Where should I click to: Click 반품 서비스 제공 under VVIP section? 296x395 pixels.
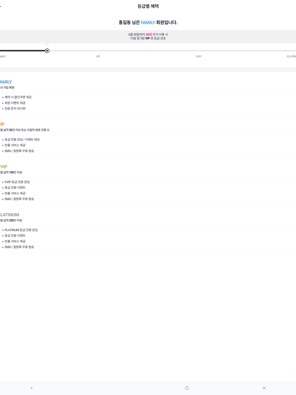pos(15,193)
